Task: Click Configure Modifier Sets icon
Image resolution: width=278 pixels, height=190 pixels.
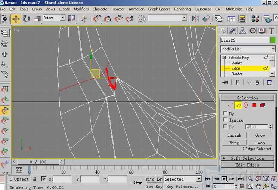Action: [x=270, y=83]
